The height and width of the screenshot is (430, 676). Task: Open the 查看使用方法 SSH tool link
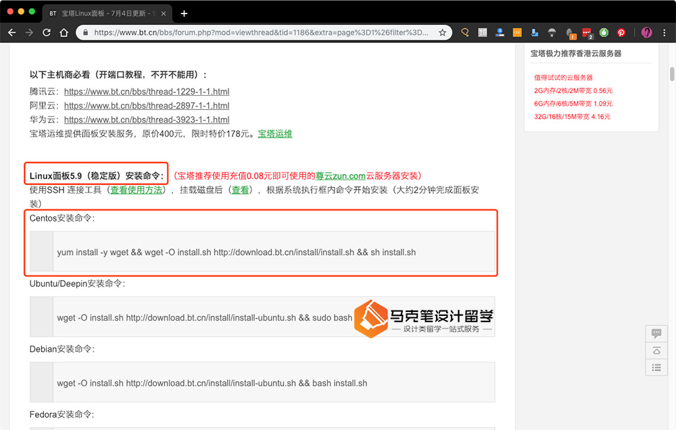[137, 190]
